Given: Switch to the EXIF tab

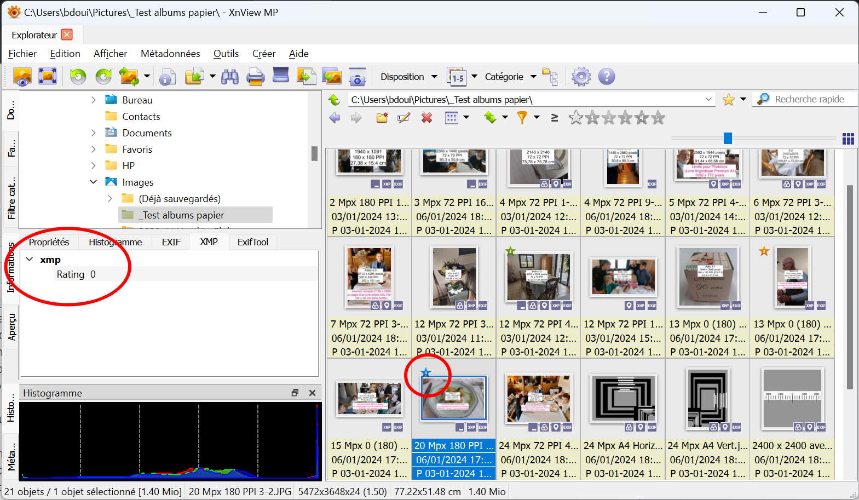Looking at the screenshot, I should [171, 242].
